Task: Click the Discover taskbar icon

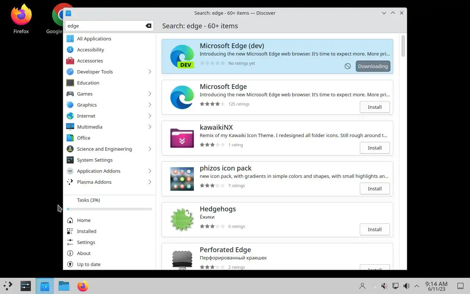Action: tap(45, 286)
